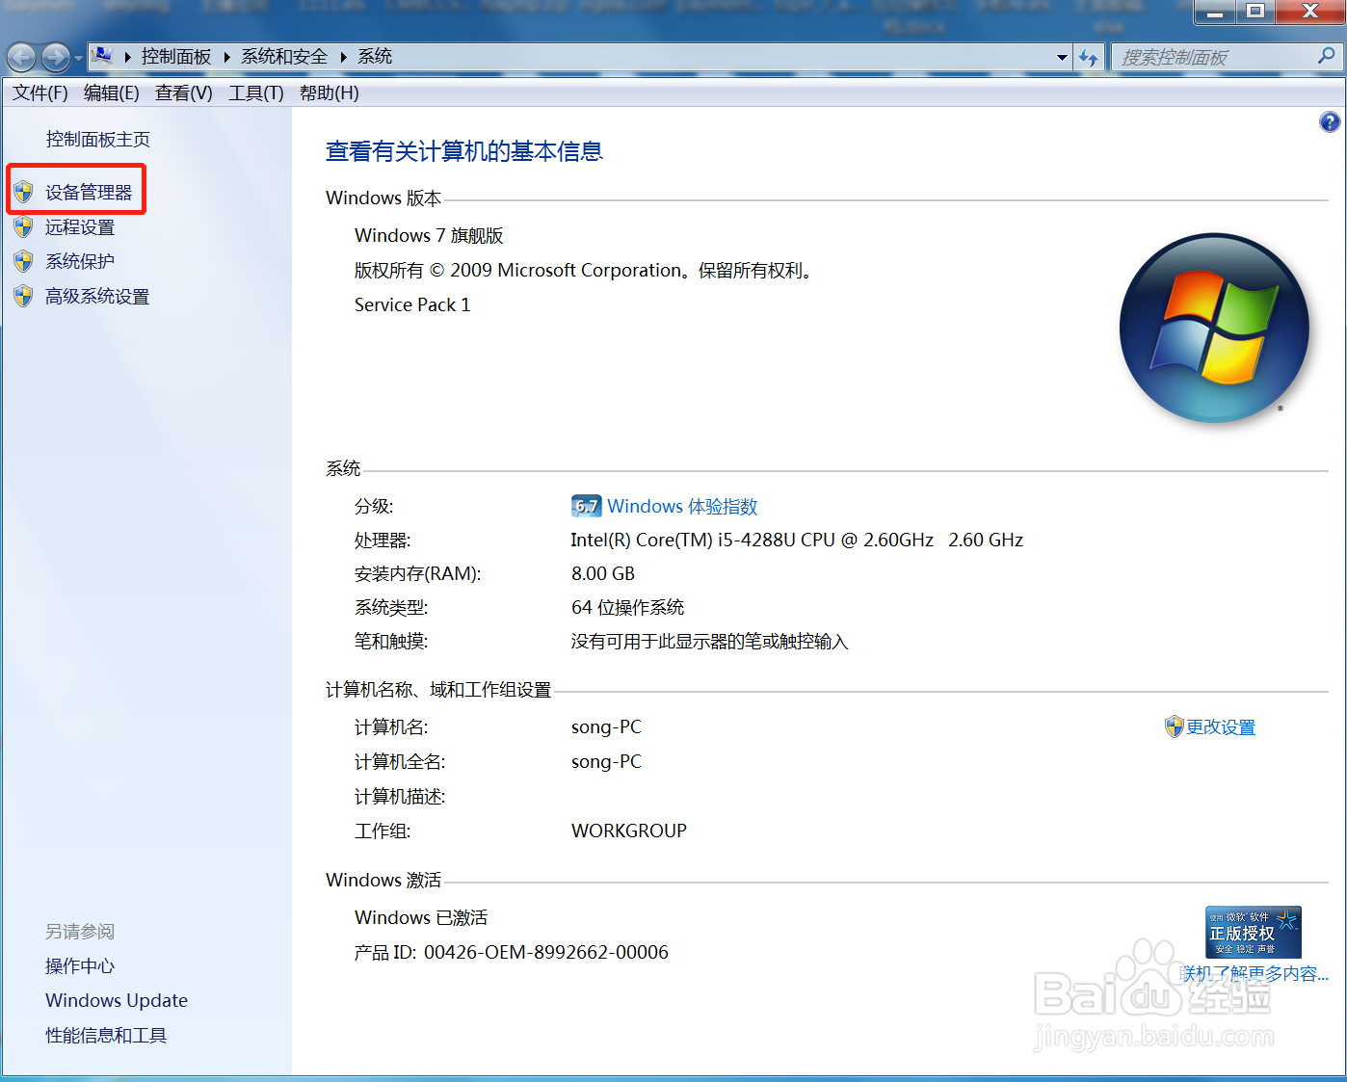Click the blue Help question mark icon
Viewport: 1347px width, 1082px height.
point(1330,121)
